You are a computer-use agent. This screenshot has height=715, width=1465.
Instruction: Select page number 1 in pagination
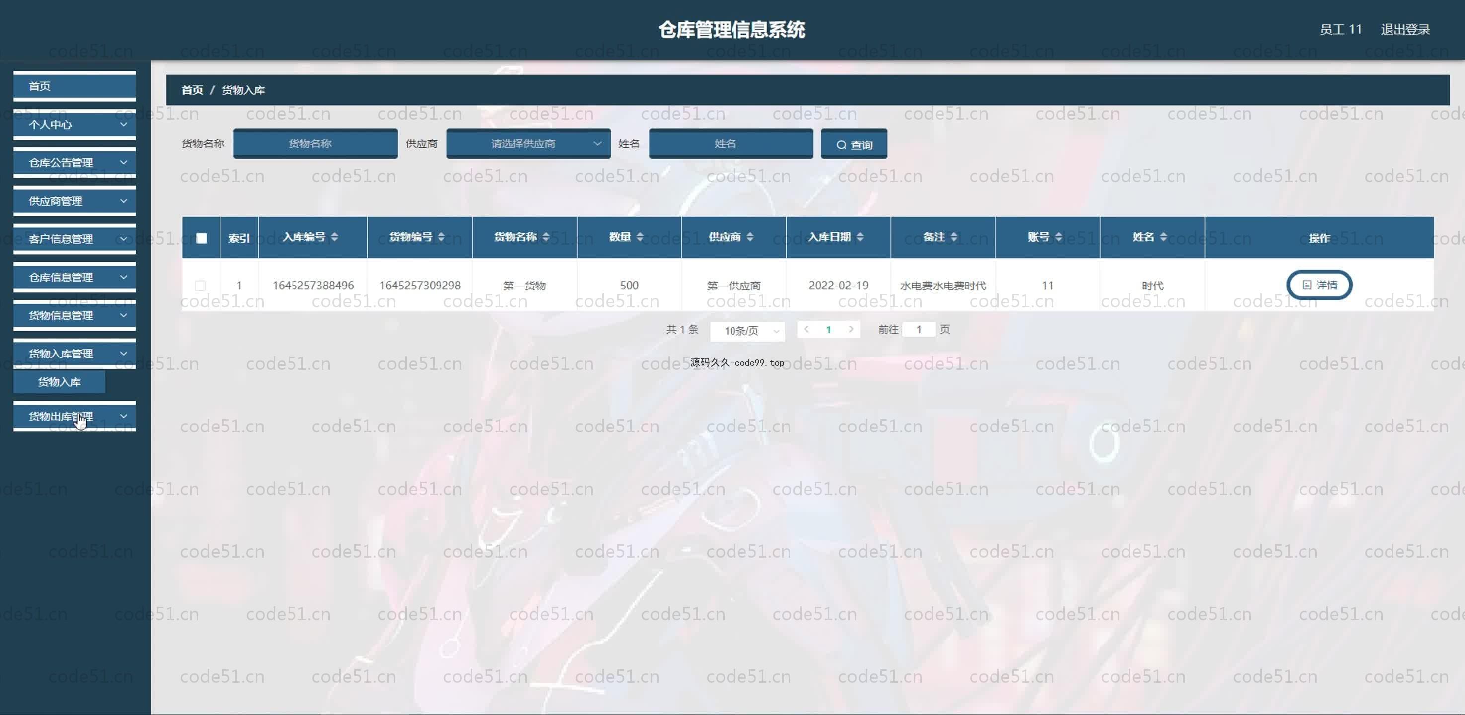829,329
